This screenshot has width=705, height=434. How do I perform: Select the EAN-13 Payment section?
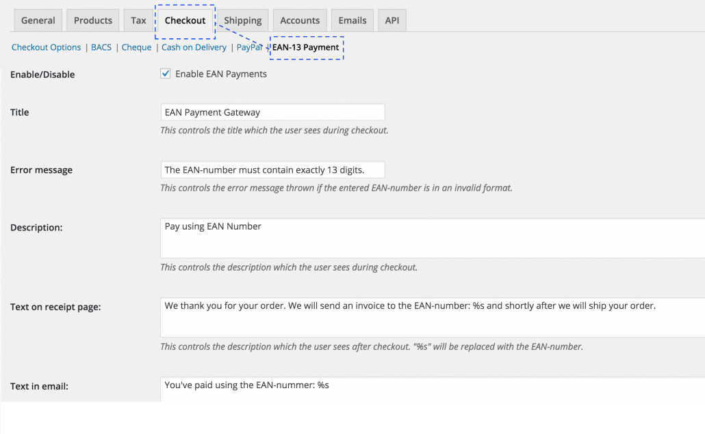(x=306, y=47)
